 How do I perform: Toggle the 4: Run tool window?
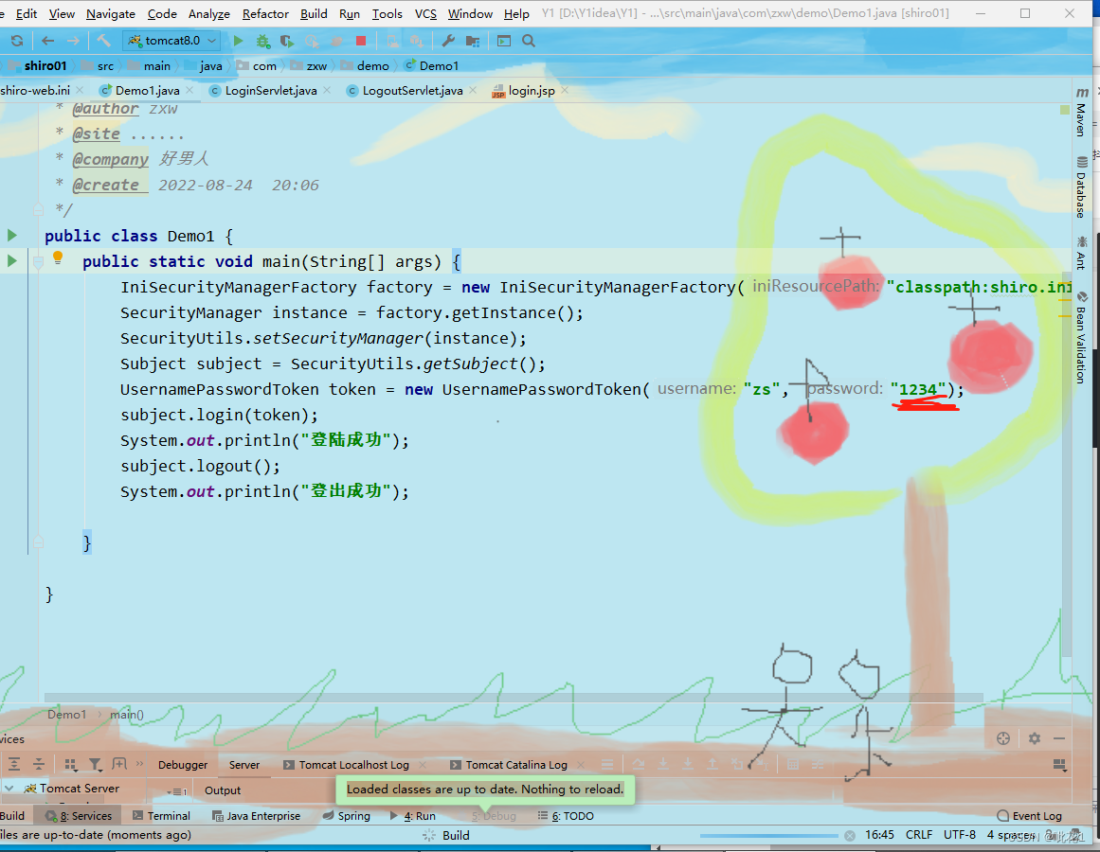[412, 816]
